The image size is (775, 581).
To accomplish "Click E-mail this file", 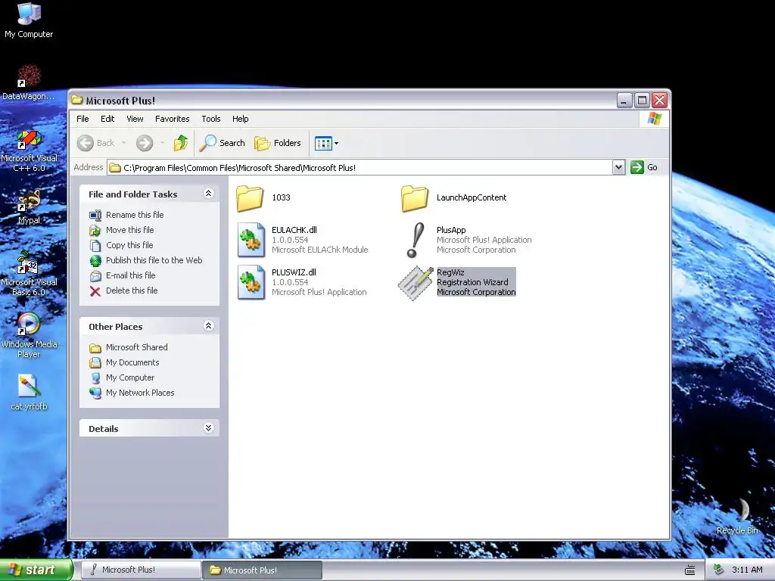I will tap(130, 275).
